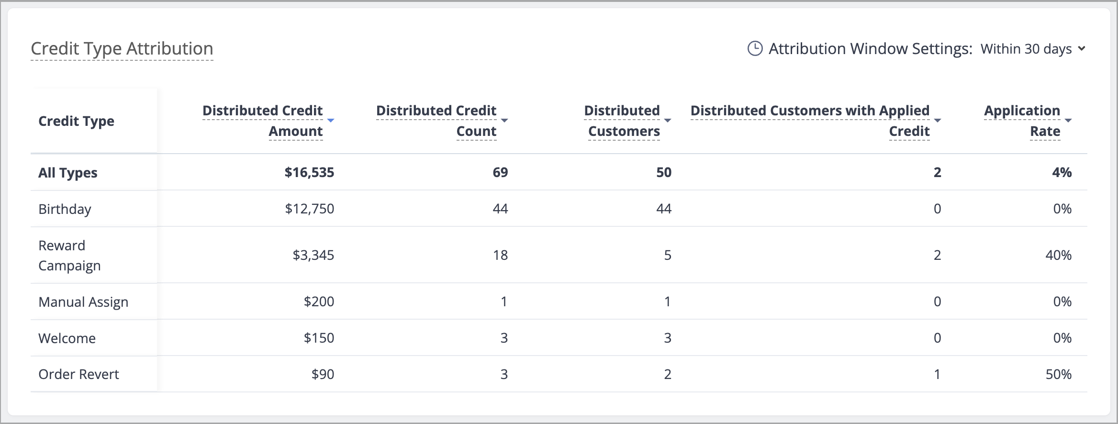Click the chevron next to Within 30 days
Viewport: 1118px width, 424px height.
coord(1082,49)
